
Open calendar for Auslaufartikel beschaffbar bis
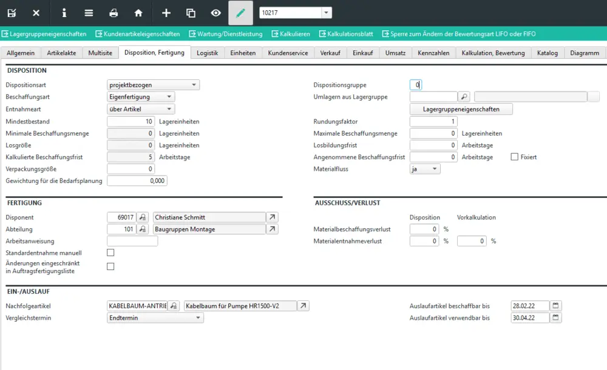(555, 305)
